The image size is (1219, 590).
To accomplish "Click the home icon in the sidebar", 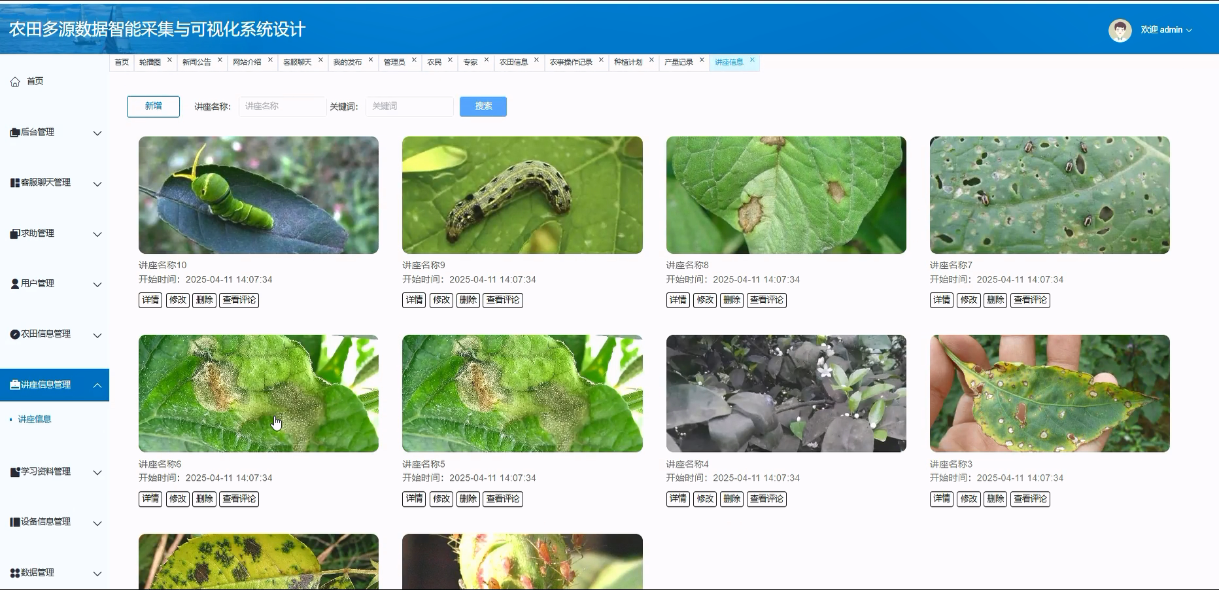I will click(15, 82).
